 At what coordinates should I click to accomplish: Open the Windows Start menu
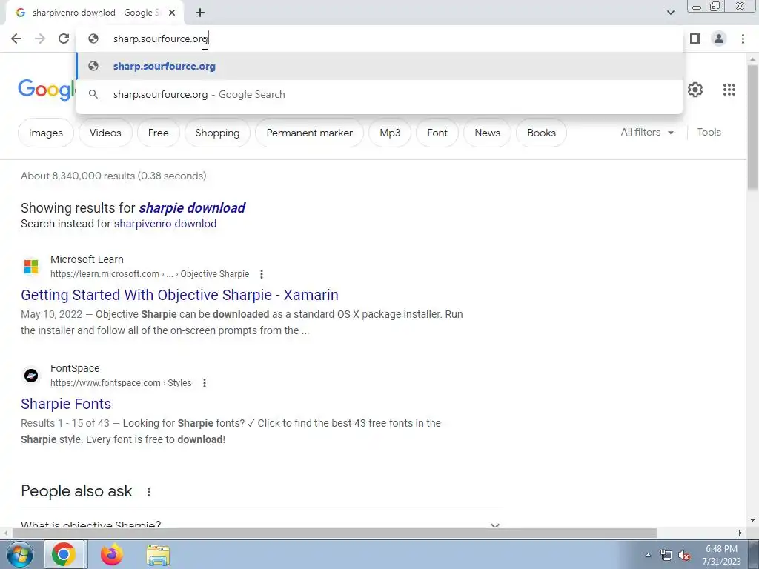[19, 554]
